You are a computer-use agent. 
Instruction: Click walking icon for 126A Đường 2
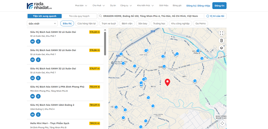pyautogui.click(x=38, y=115)
